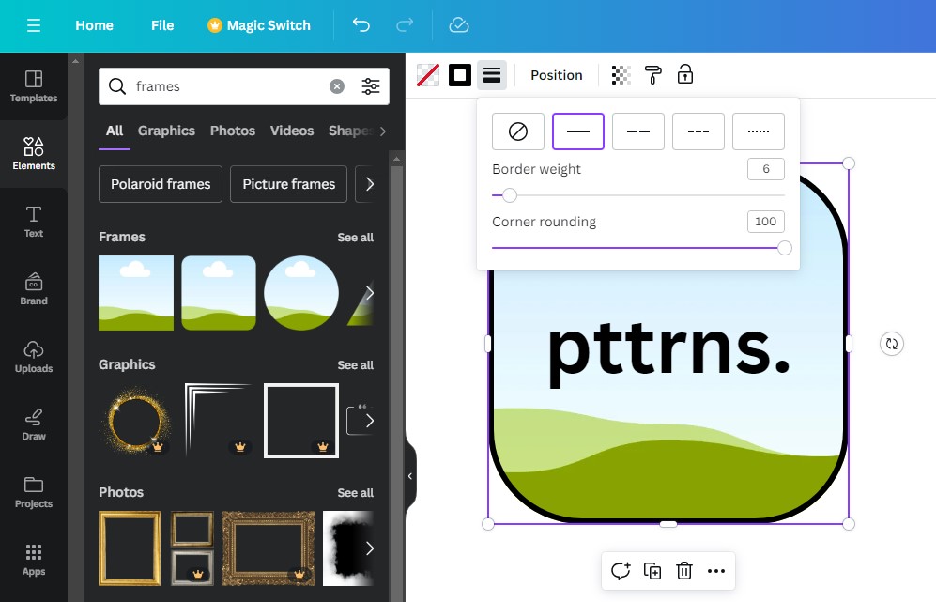936x602 pixels.
Task: Click the Position button
Action: [557, 75]
